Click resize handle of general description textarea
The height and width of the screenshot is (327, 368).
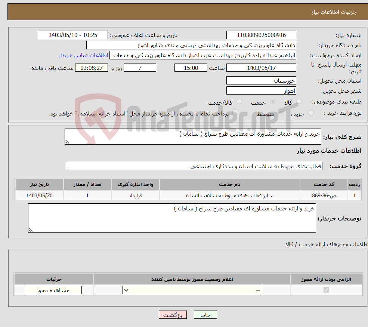(67, 142)
